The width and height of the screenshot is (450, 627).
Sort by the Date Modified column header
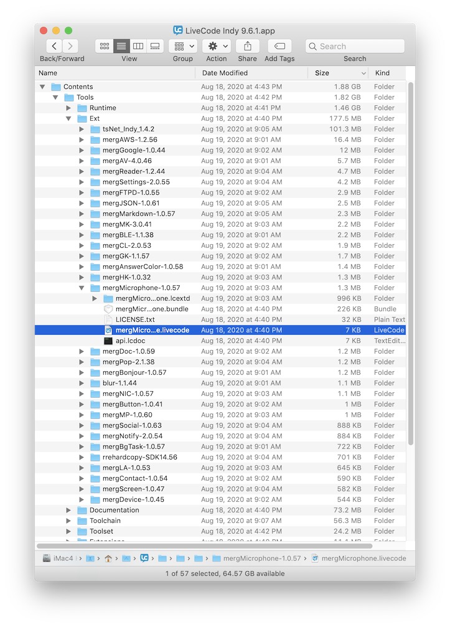point(251,73)
